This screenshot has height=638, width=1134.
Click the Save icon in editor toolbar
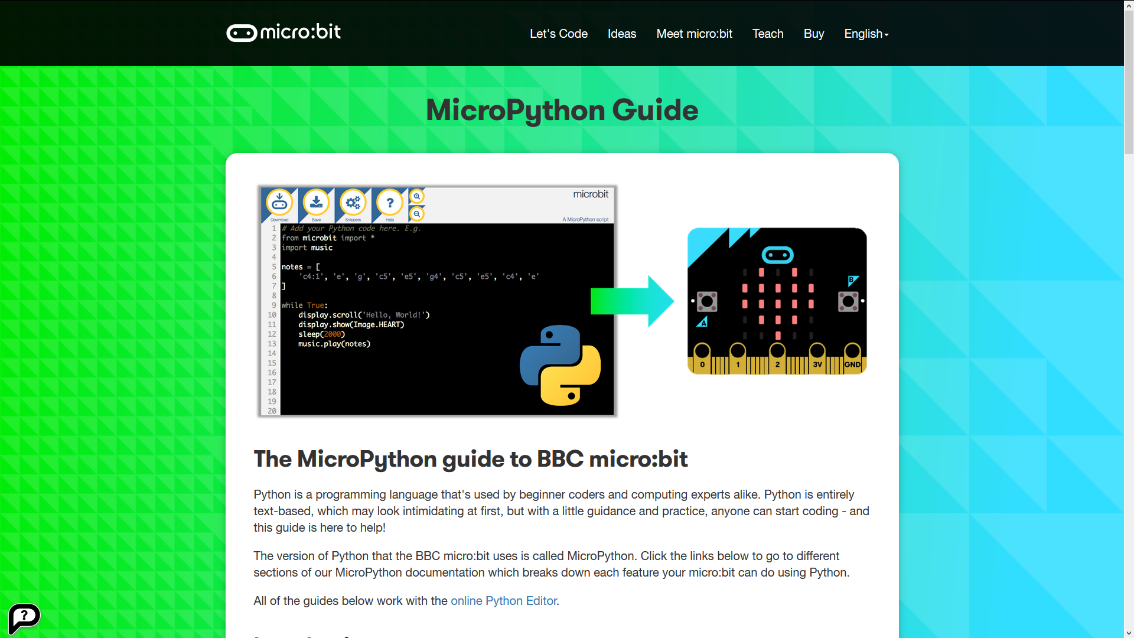(316, 203)
